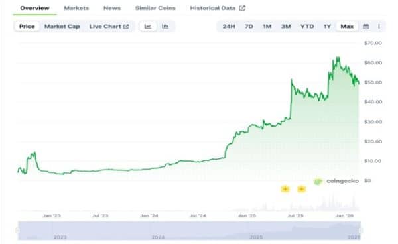Click the $30.00 axis label
Viewport: 398px width, 244px height.
[373, 122]
